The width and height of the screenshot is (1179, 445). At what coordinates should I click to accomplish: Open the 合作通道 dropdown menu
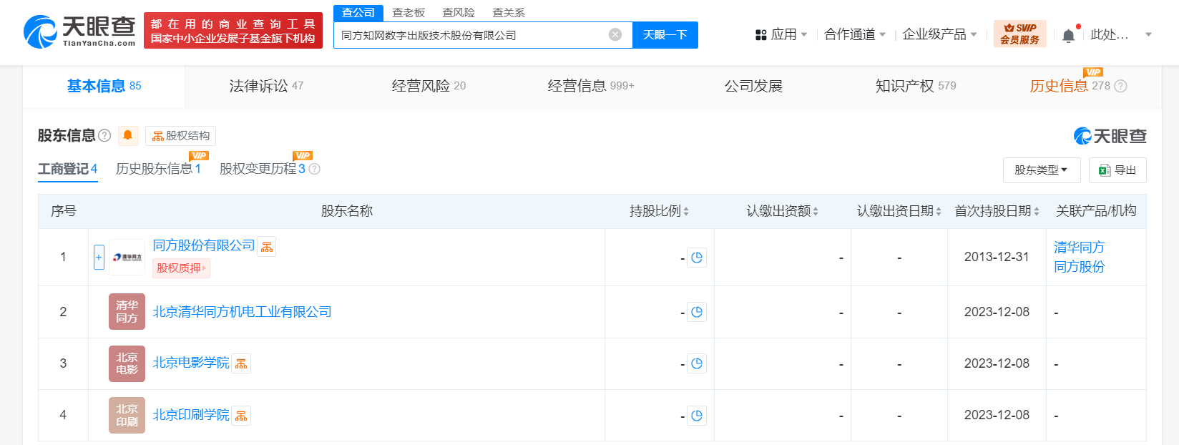(x=855, y=34)
